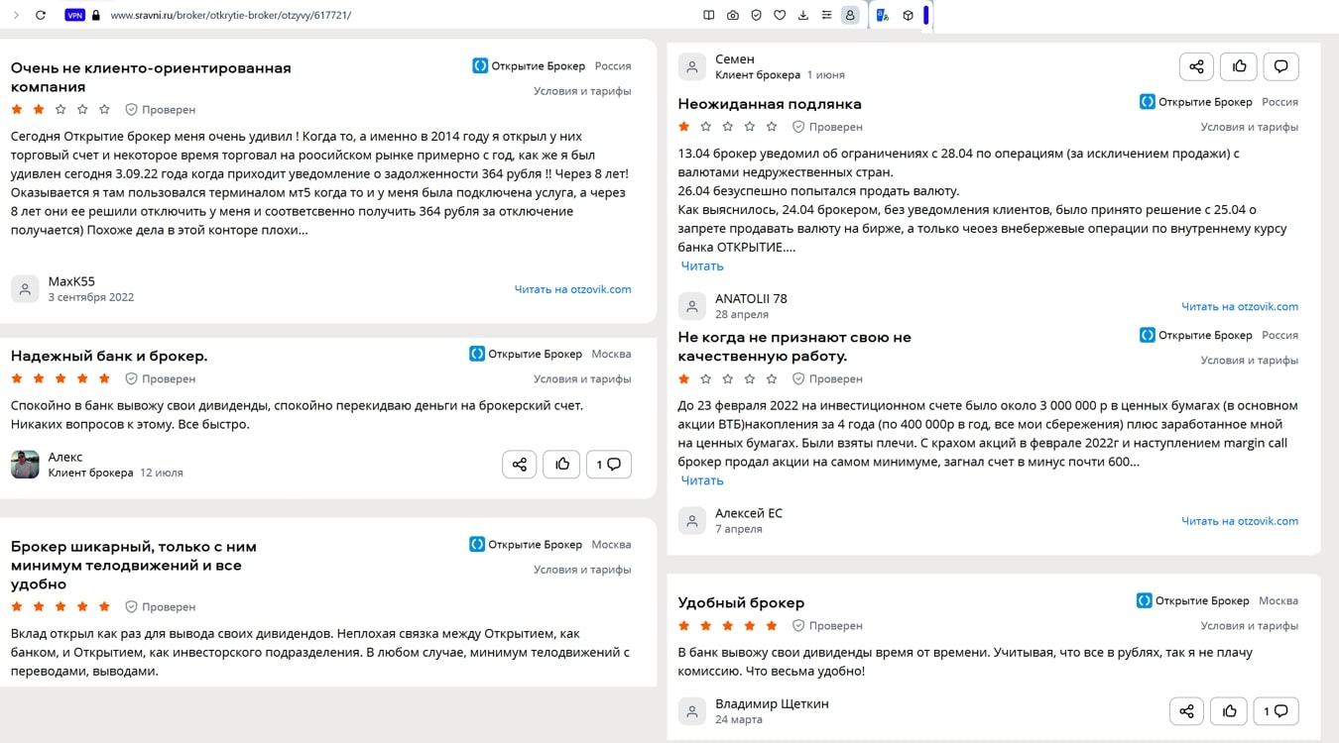
Task: Open comments on Владимир Щеткин's review
Action: tap(1276, 710)
